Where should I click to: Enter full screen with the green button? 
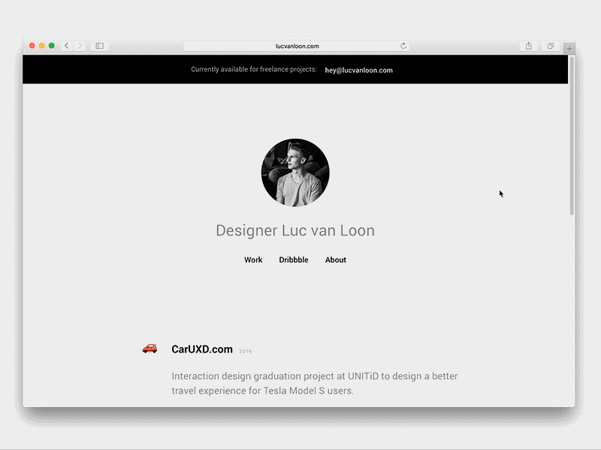pyautogui.click(x=50, y=45)
